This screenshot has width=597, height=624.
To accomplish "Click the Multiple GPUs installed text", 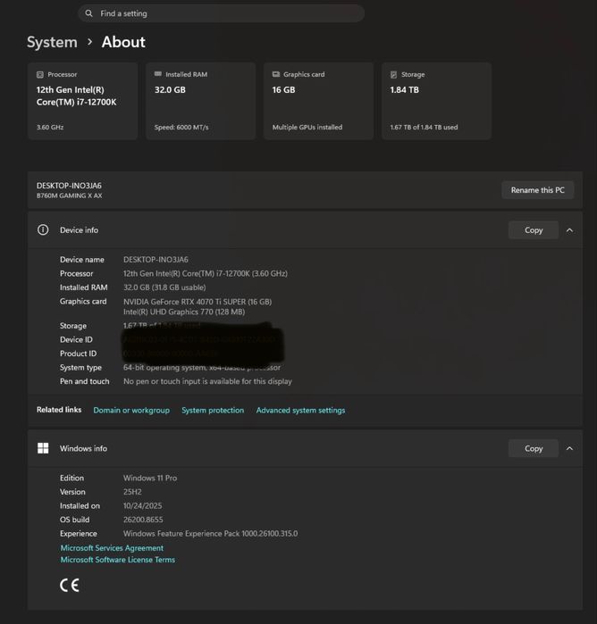I will [x=307, y=128].
